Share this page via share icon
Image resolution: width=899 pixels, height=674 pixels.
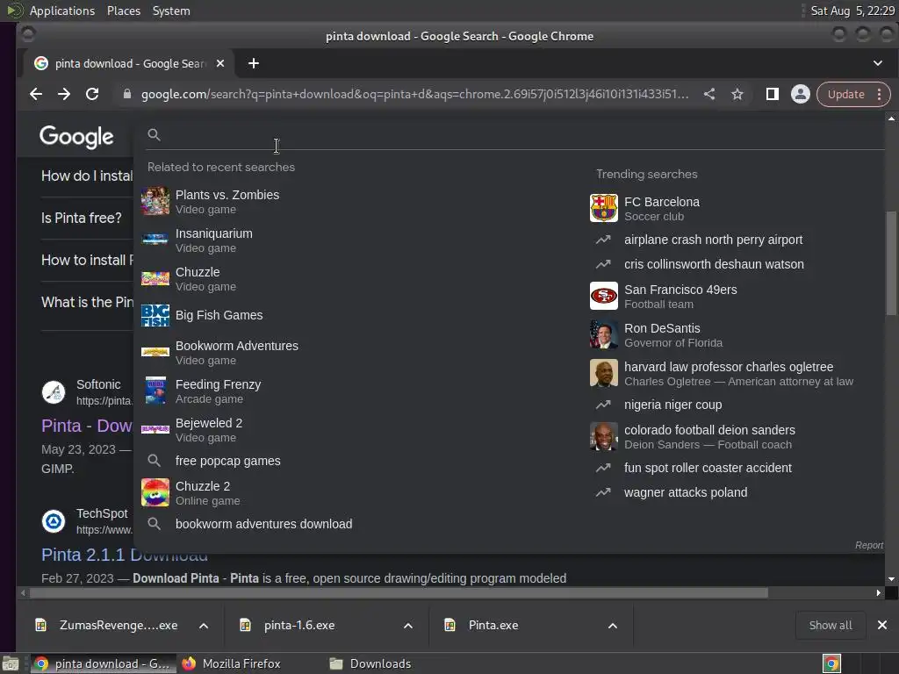click(709, 94)
